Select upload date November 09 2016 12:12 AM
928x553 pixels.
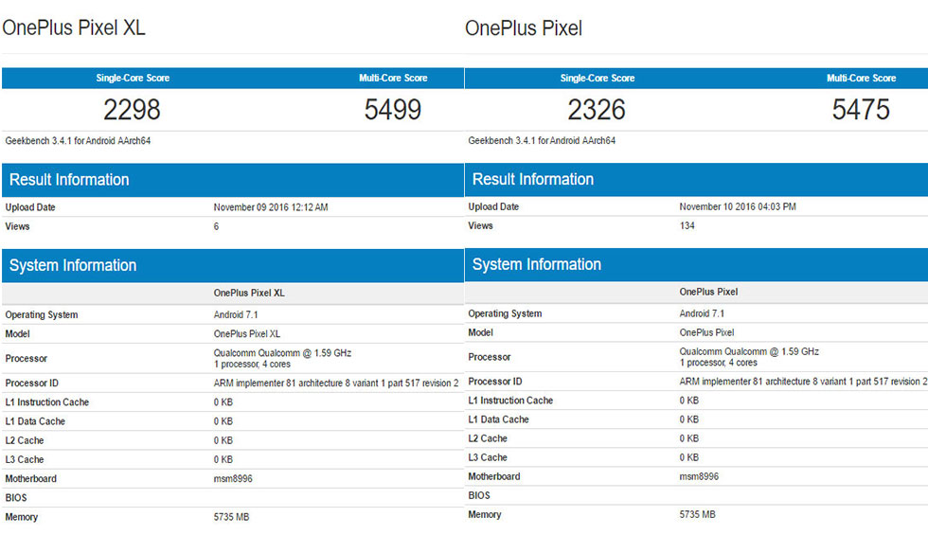tap(271, 207)
